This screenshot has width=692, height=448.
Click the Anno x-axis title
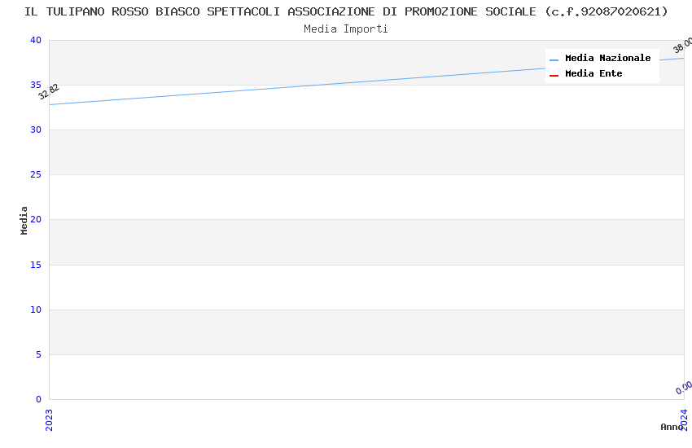pyautogui.click(x=672, y=427)
